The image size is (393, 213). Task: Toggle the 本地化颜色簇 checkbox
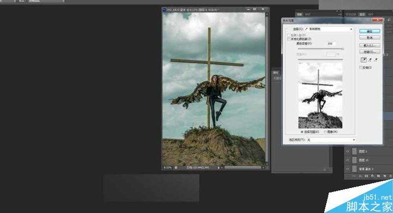tap(288, 39)
